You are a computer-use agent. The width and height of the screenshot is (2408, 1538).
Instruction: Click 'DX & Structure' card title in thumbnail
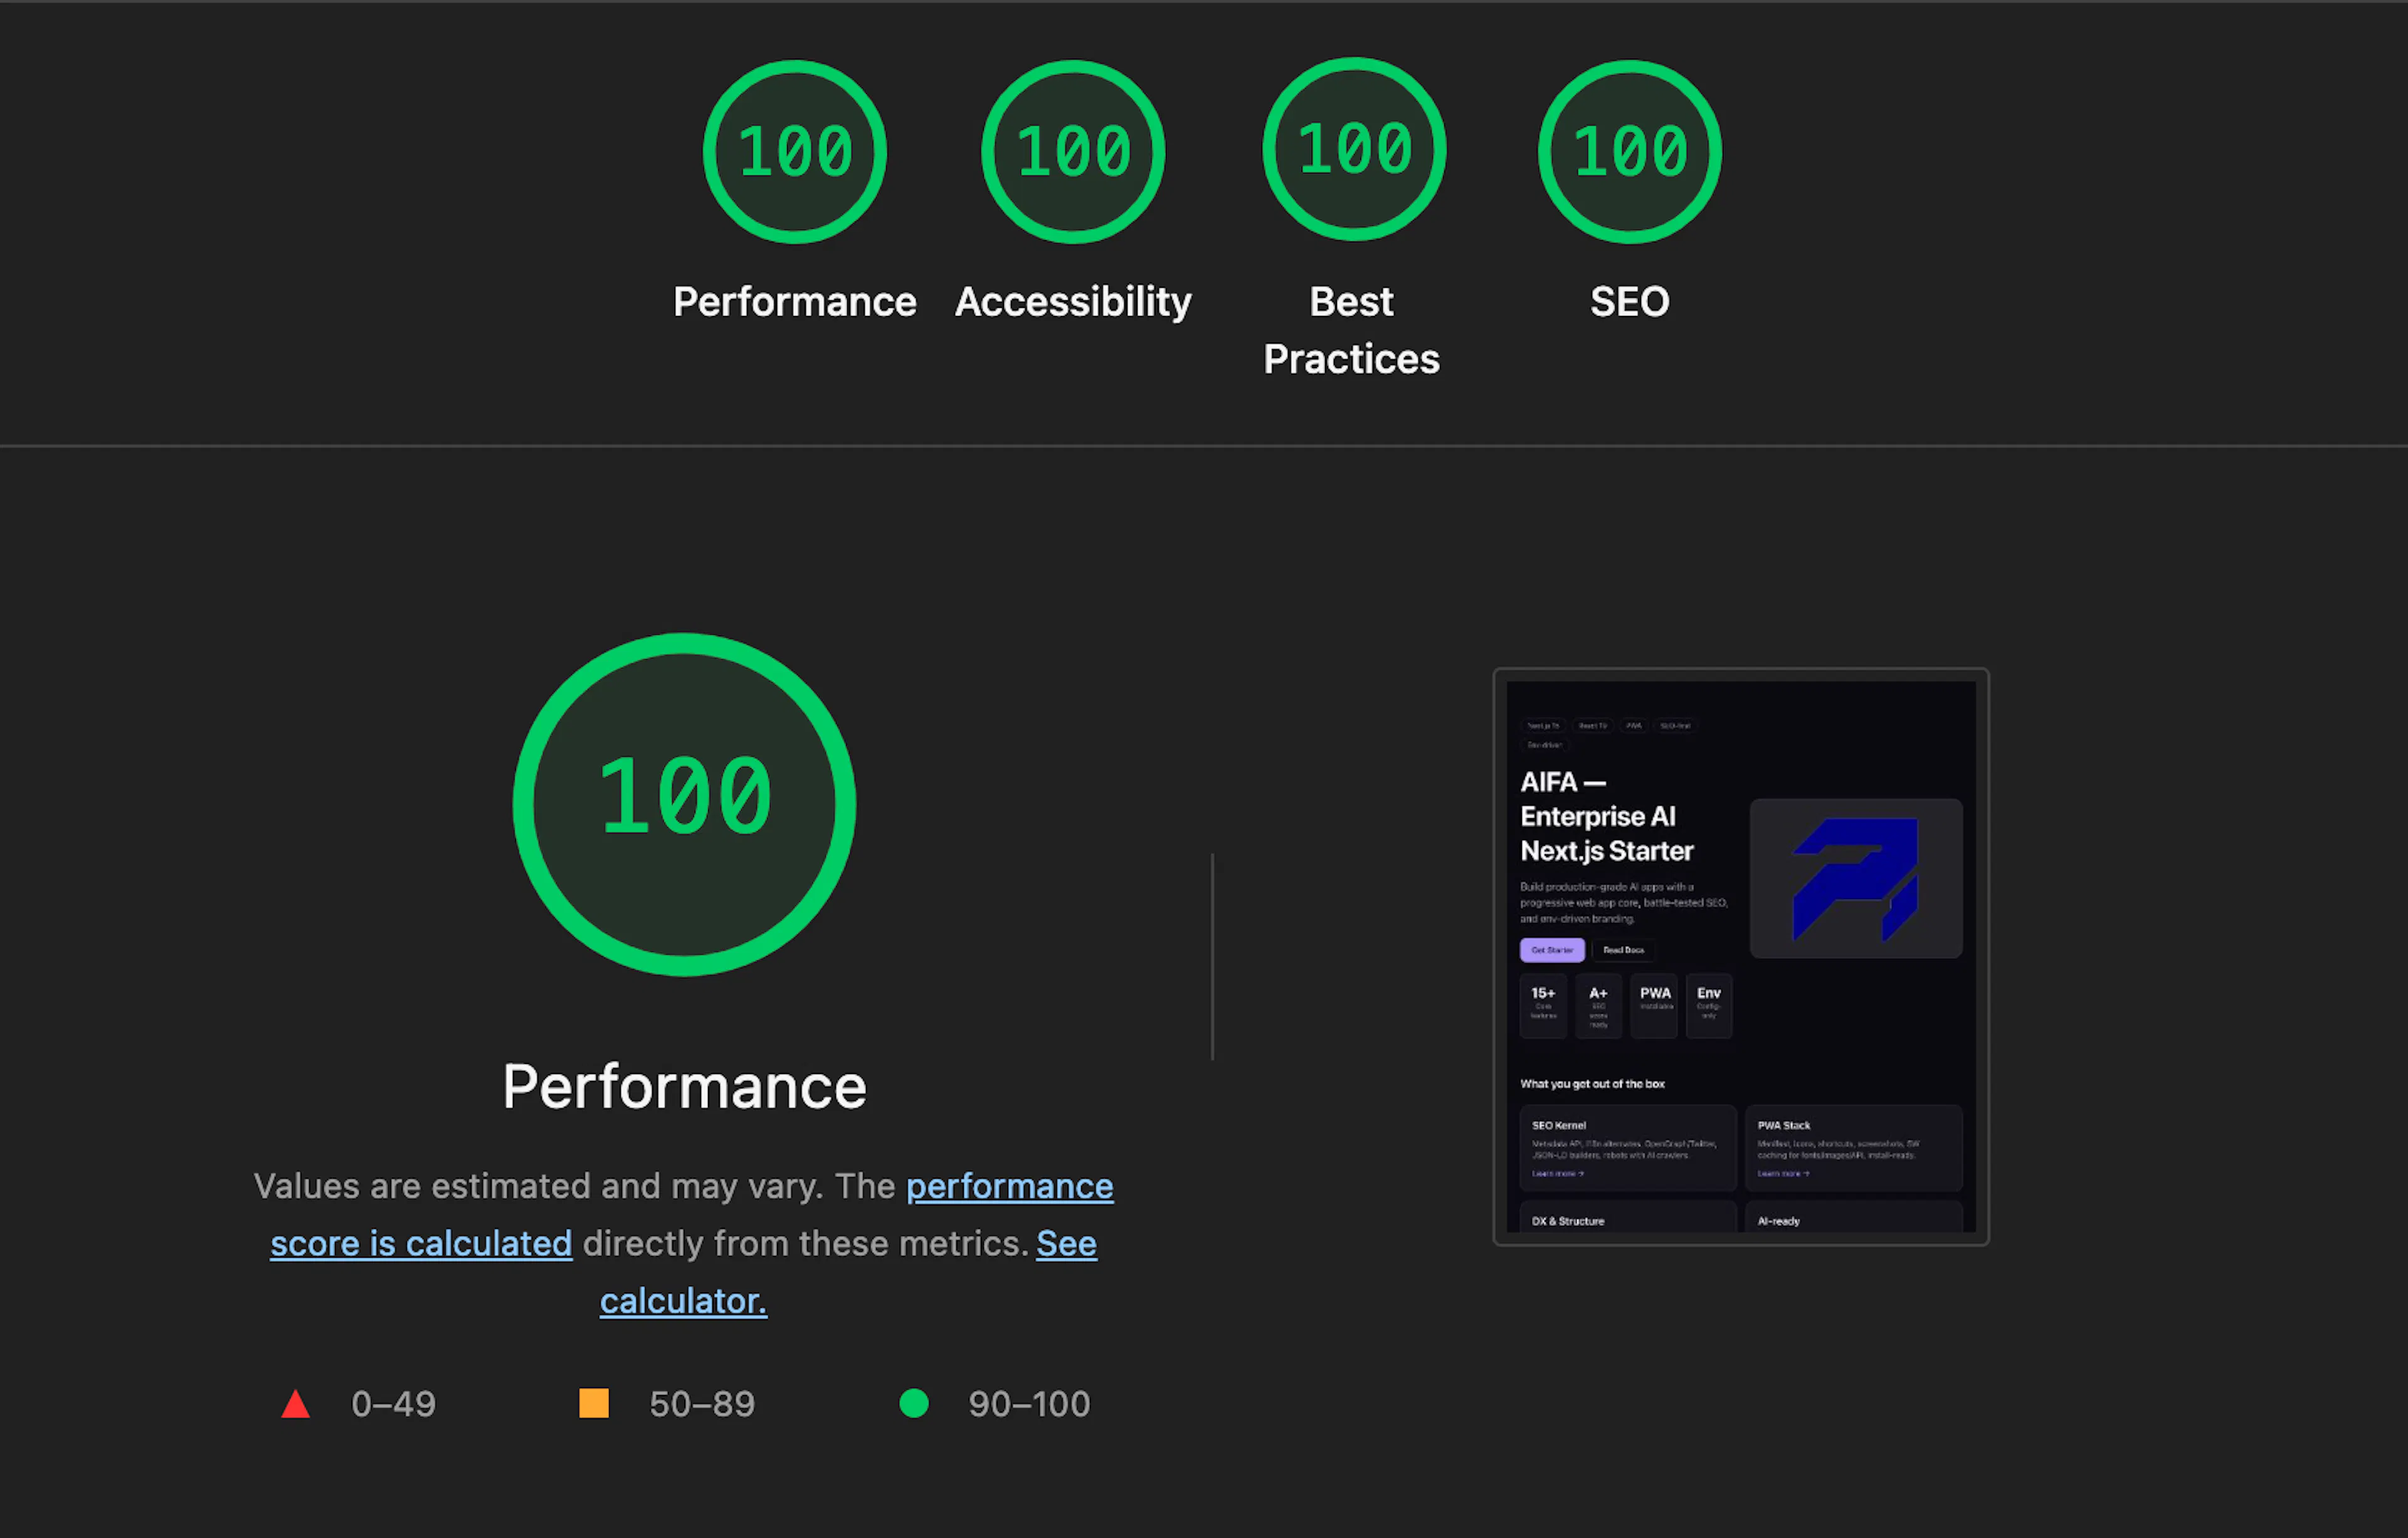(x=1568, y=1221)
